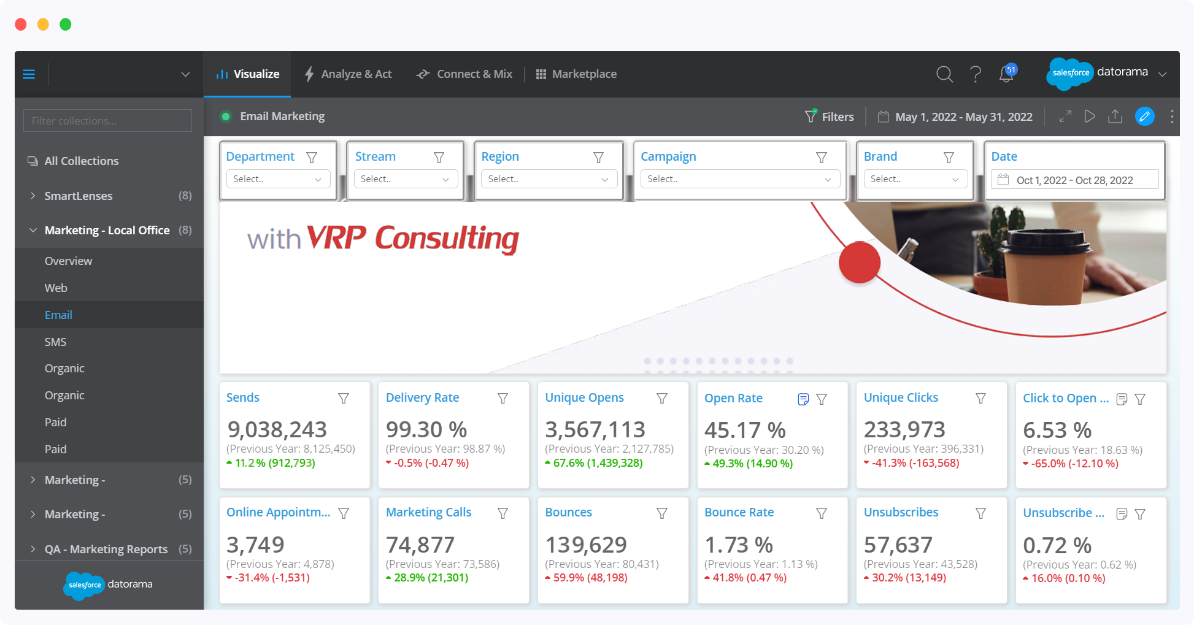1194x625 pixels.
Task: Open the Stream Select dropdown
Action: click(406, 179)
